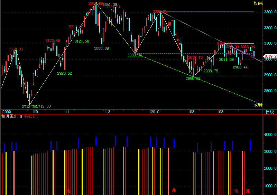Image resolution: width=277 pixels, height=195 pixels.
Task: Click the 3306.75 high price label
Action: point(160,11)
